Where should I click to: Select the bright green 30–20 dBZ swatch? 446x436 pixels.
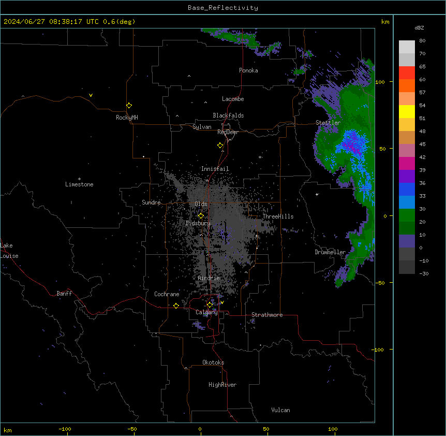pos(407,215)
